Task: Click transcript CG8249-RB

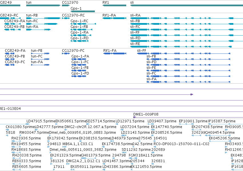Action: click(x=12, y=30)
